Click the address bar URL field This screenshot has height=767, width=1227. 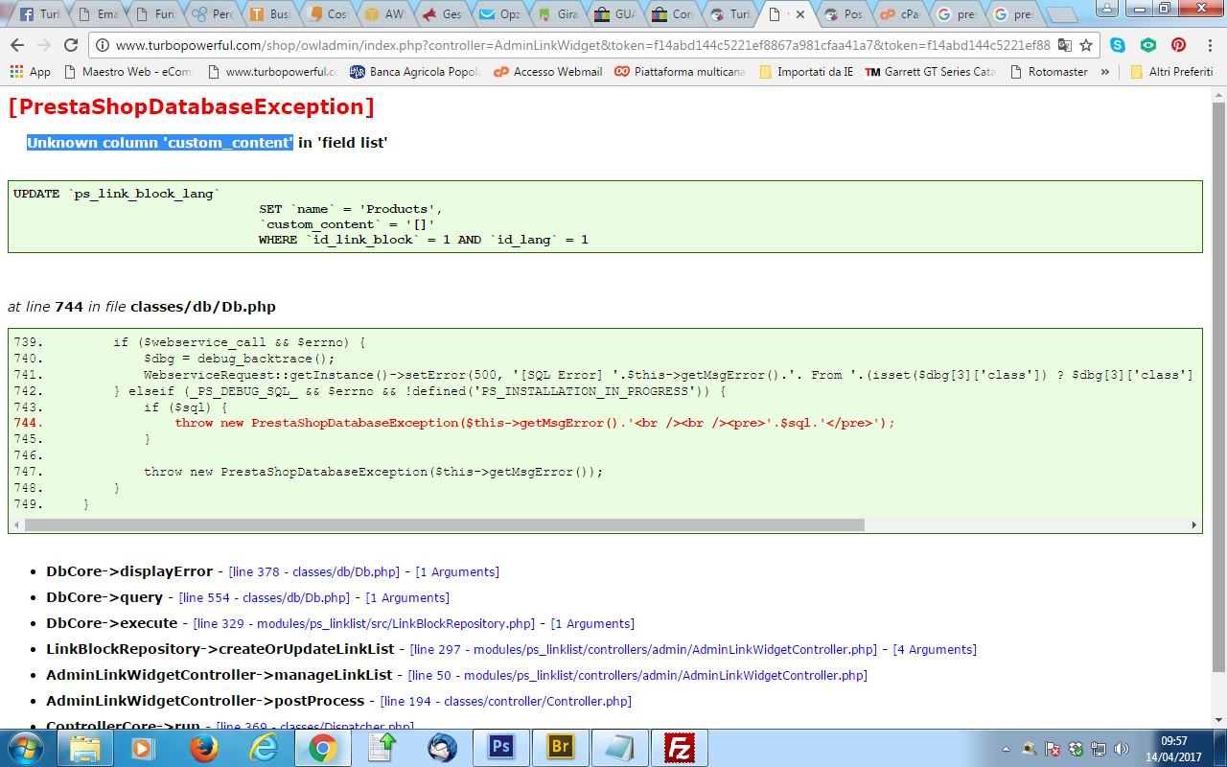[583, 45]
